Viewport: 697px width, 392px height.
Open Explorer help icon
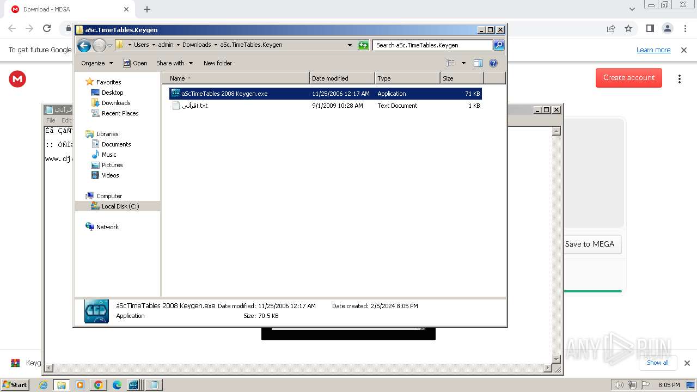click(493, 63)
